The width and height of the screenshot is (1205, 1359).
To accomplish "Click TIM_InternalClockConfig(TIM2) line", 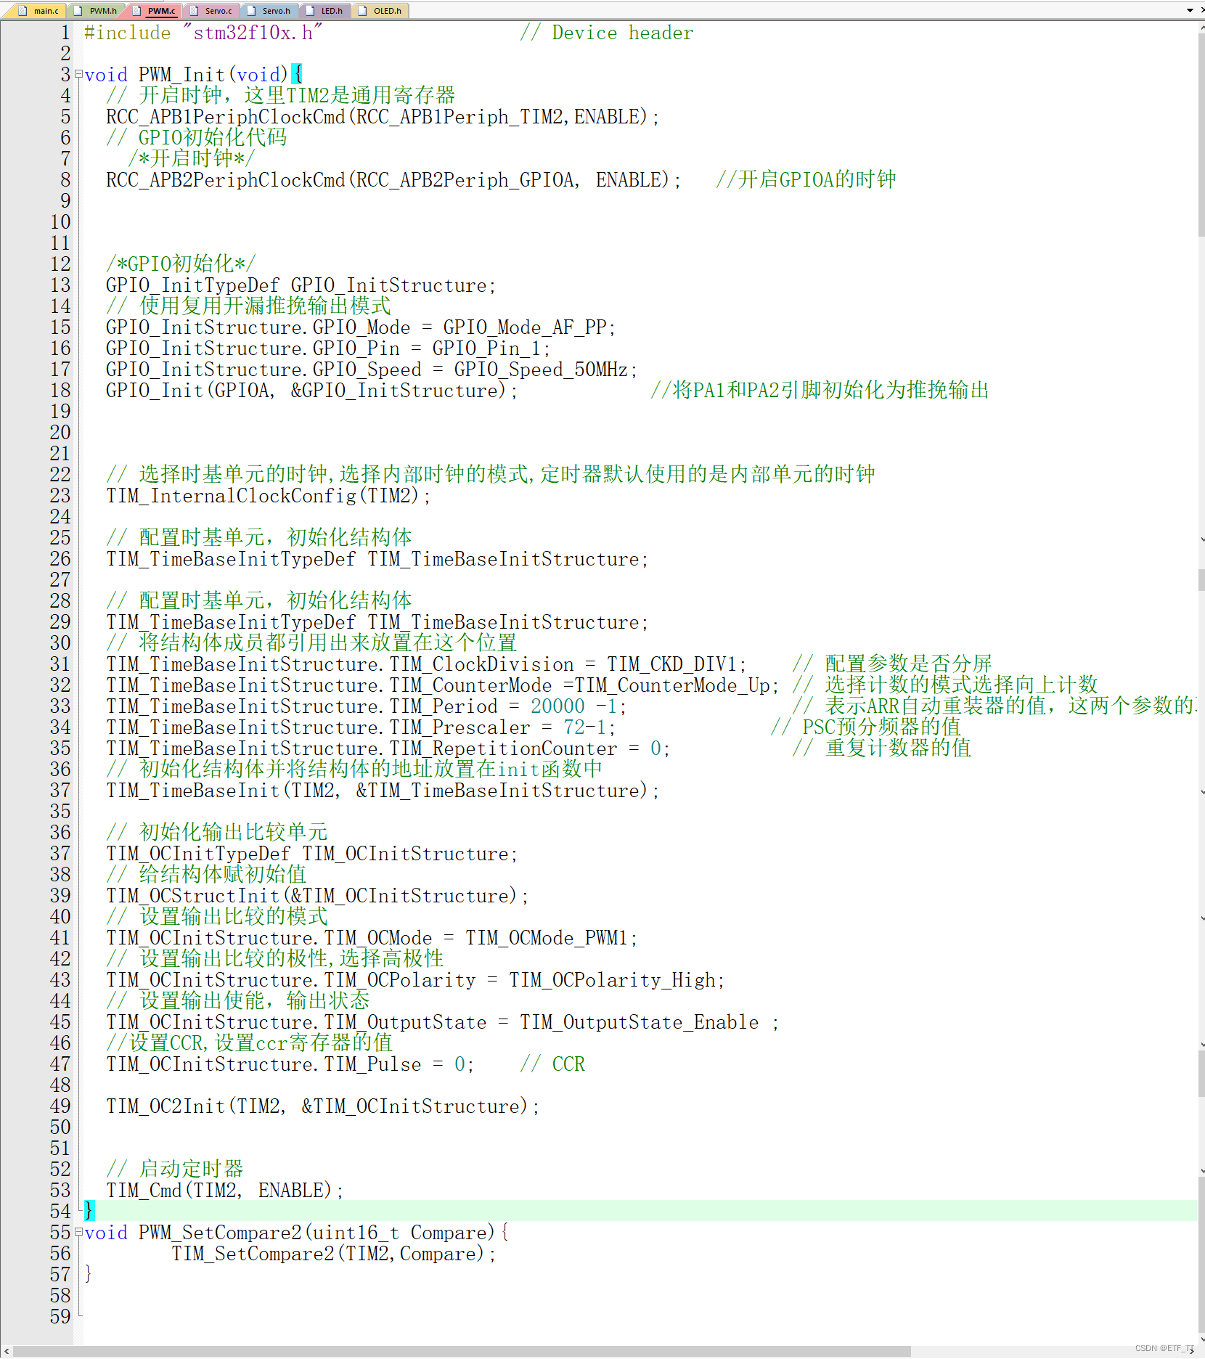I will (269, 496).
